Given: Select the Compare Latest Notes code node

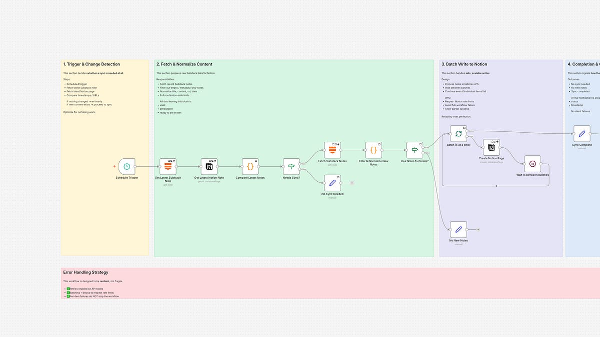Looking at the screenshot, I should 250,167.
